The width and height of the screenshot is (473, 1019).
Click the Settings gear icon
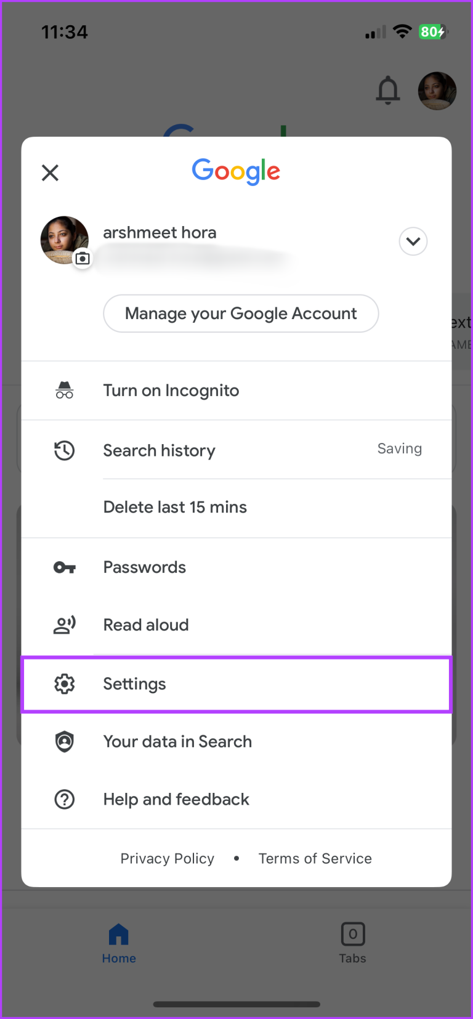64,684
